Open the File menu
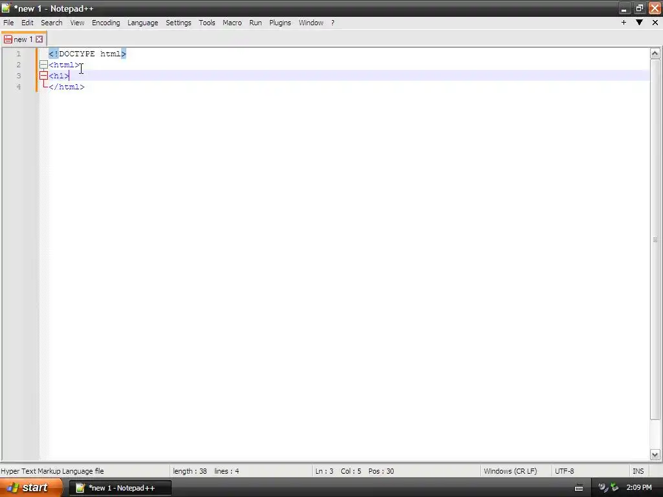 click(8, 23)
